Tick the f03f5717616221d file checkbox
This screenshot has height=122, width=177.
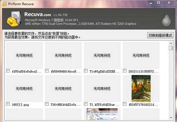click(125, 104)
